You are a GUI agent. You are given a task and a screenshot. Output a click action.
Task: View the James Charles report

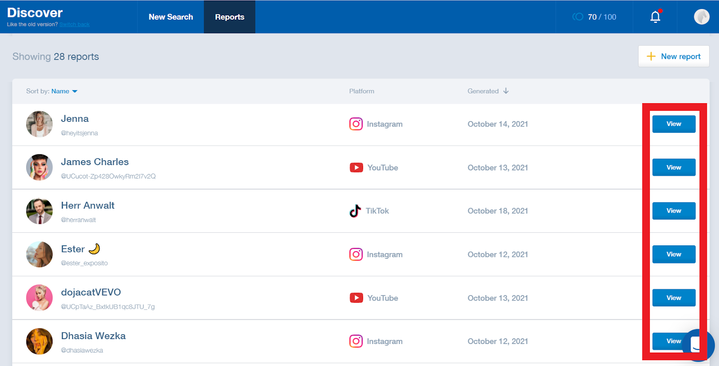pyautogui.click(x=674, y=167)
